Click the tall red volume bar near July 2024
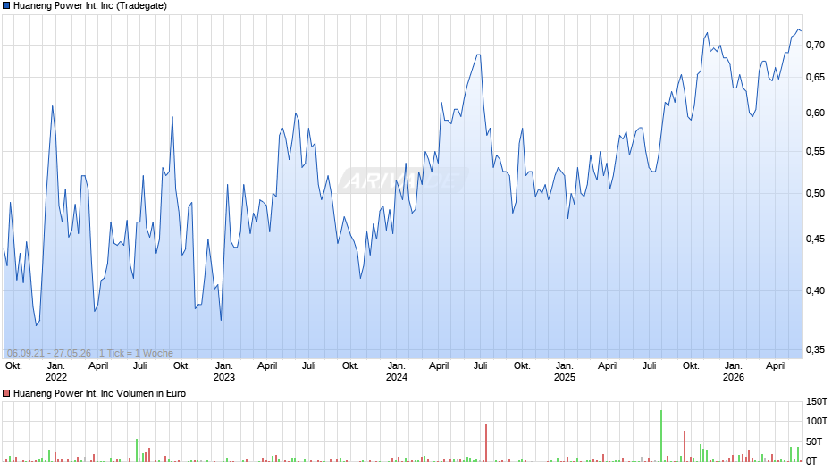Viewport: 840px width, 470px height. [486, 442]
